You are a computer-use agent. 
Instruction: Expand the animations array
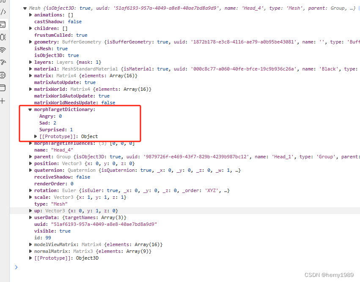point(30,15)
